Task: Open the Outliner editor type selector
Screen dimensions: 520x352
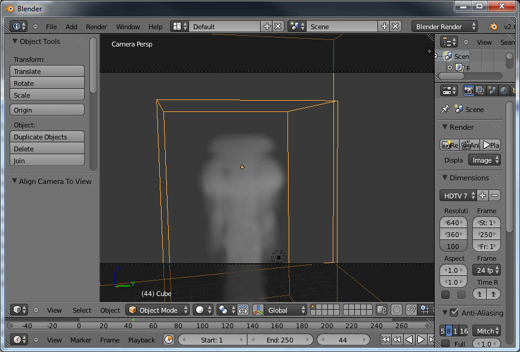Action: pyautogui.click(x=448, y=42)
